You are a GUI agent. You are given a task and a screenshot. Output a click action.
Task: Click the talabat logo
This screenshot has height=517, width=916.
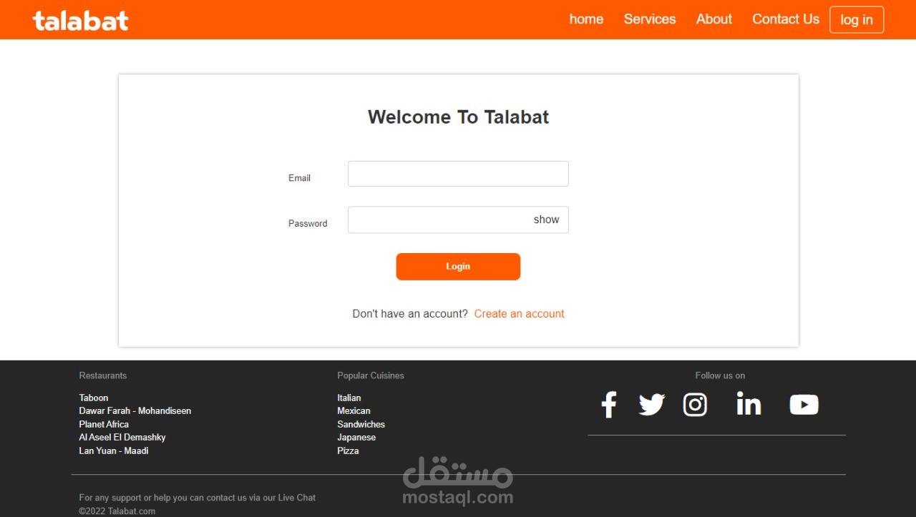[81, 20]
